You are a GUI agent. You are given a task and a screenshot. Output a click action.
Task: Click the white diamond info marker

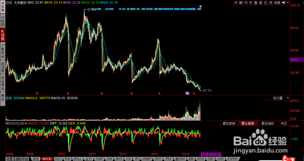[200, 6]
